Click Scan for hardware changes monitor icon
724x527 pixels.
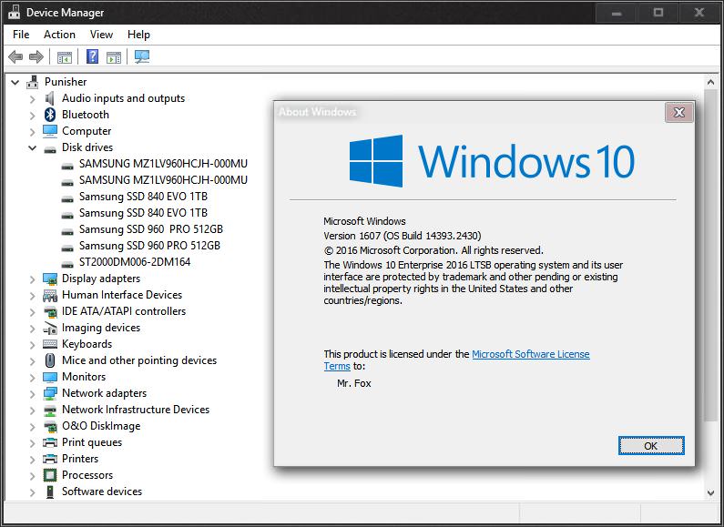[142, 56]
